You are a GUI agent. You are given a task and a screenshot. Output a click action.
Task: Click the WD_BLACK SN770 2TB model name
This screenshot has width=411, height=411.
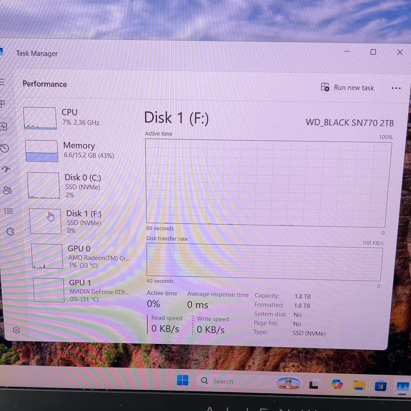pos(350,123)
